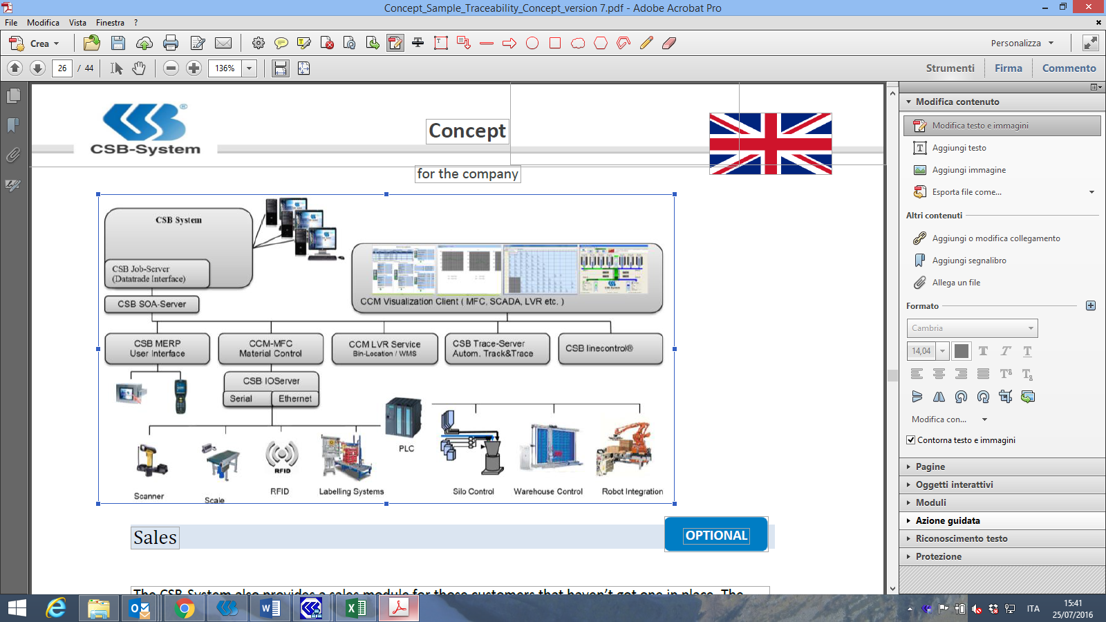Switch to the Commento tab

coord(1069,68)
